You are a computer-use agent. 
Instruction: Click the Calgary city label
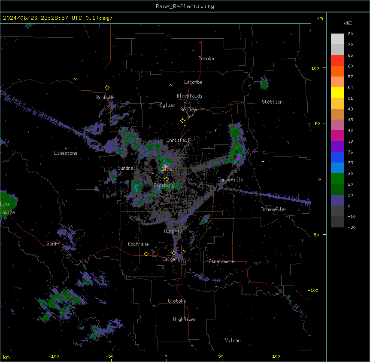tap(172, 259)
